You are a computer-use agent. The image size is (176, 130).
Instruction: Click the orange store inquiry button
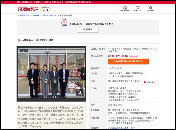[x=128, y=62]
